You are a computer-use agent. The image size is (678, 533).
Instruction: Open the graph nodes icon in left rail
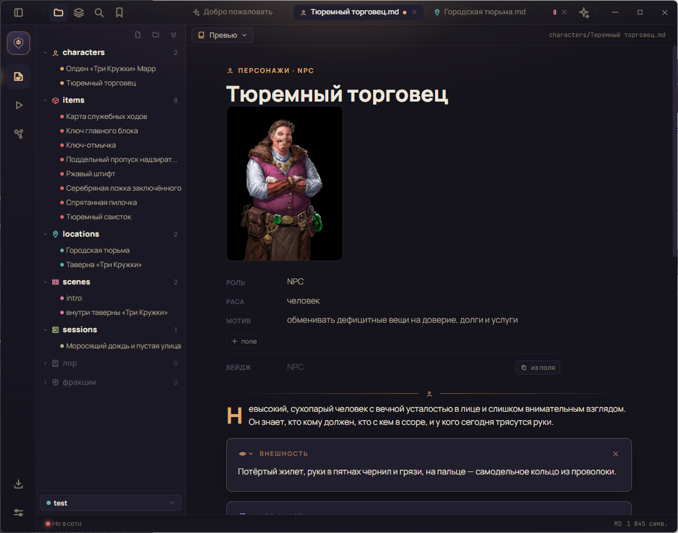[19, 134]
